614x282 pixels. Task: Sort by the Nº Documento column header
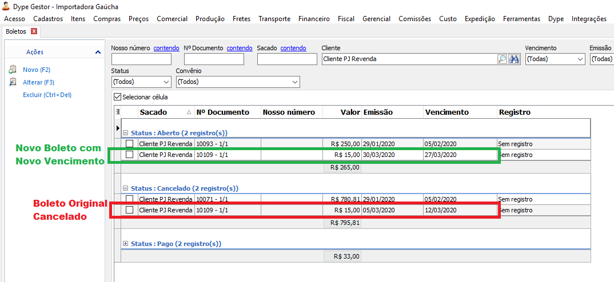click(x=228, y=112)
